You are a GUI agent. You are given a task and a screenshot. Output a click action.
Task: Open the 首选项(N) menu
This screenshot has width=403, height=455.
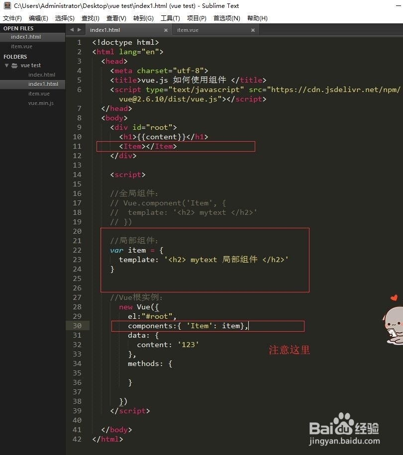pyautogui.click(x=226, y=18)
